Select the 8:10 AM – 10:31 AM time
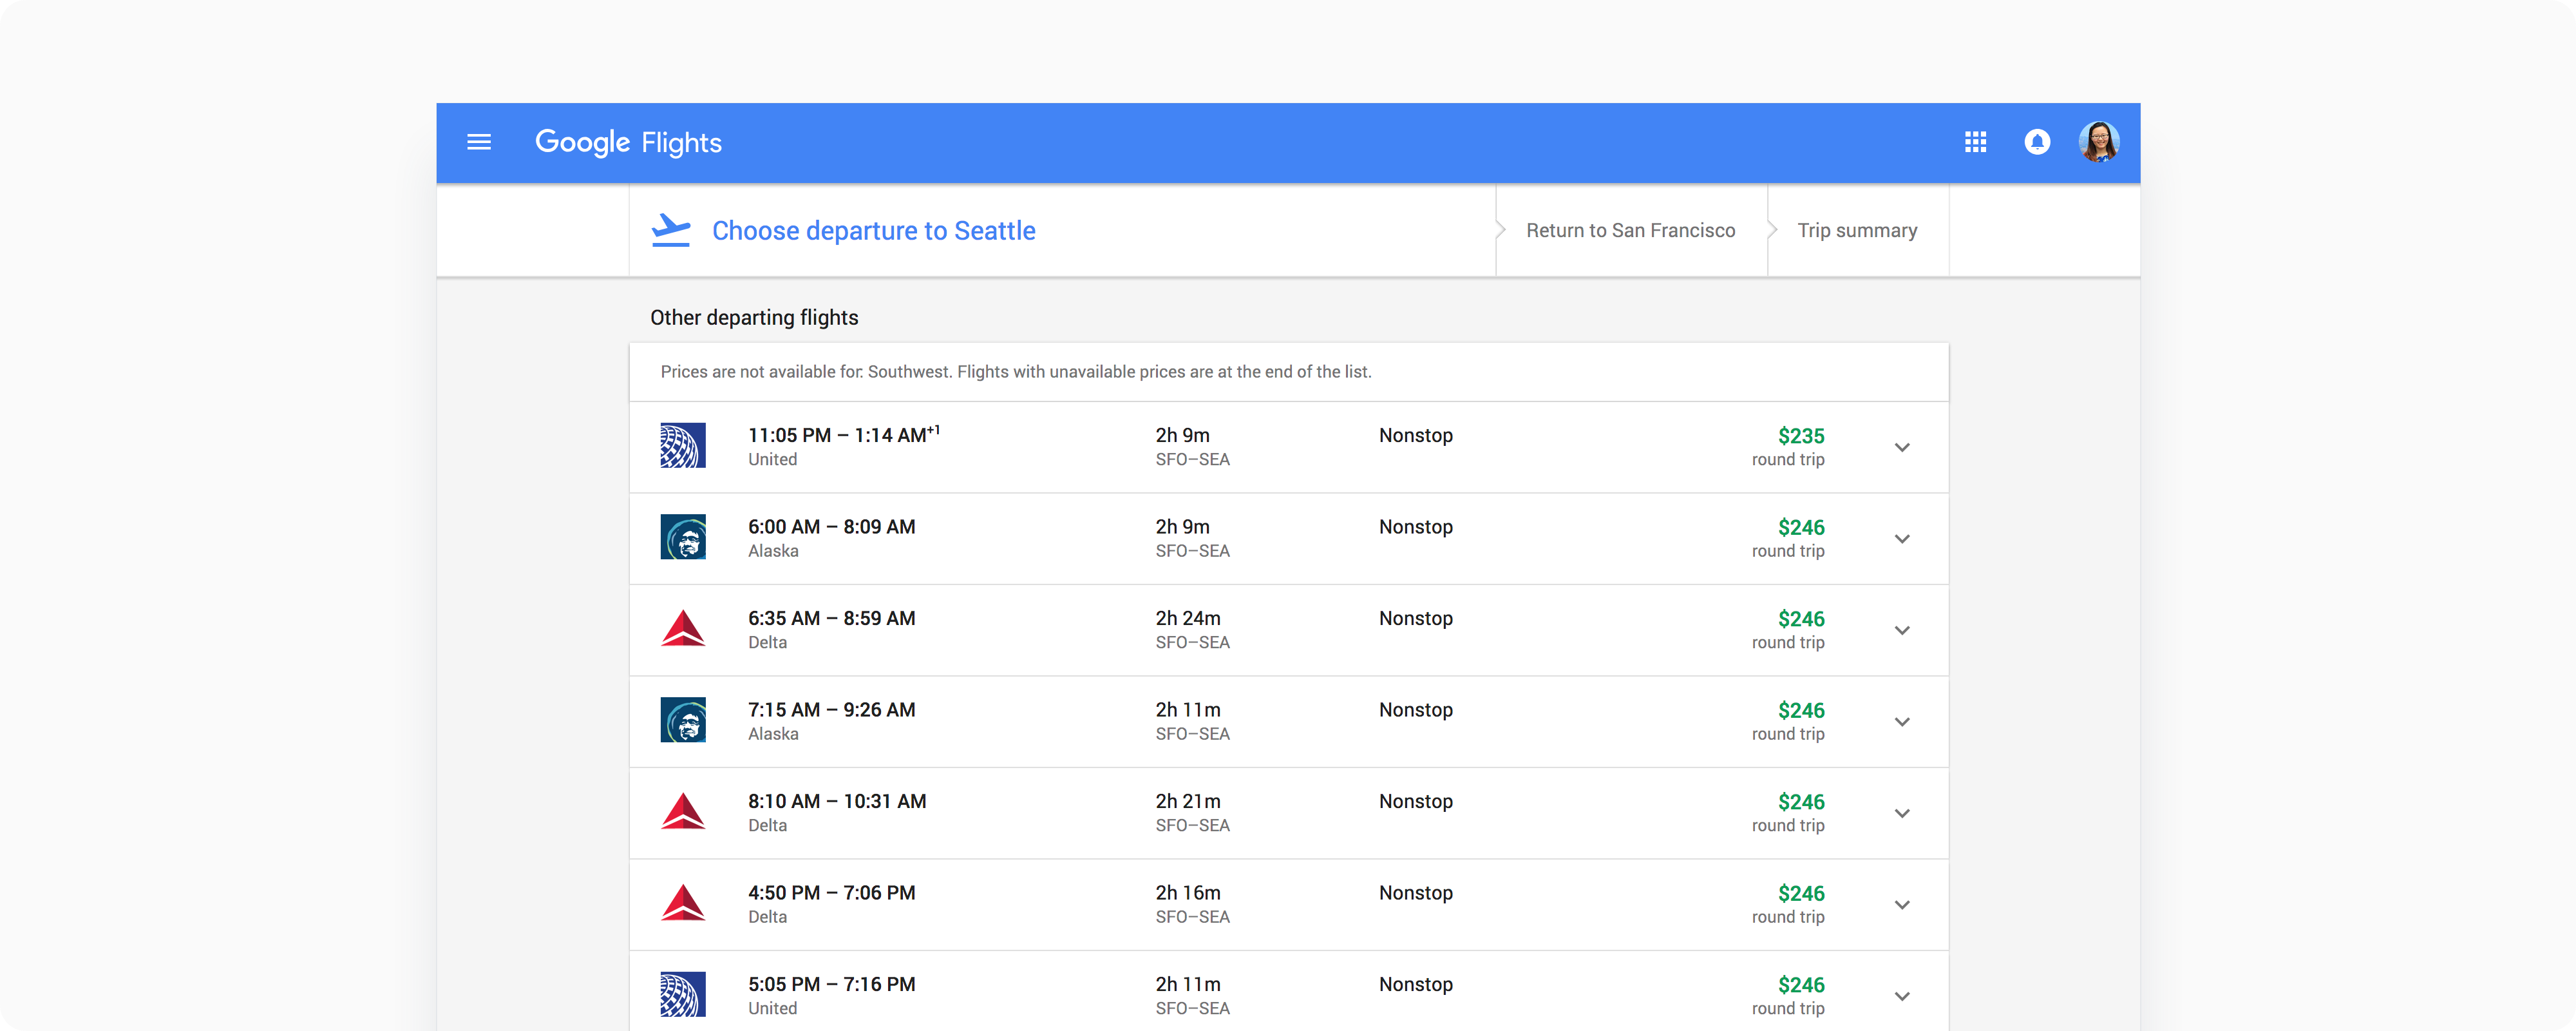2576x1031 pixels. click(x=837, y=802)
